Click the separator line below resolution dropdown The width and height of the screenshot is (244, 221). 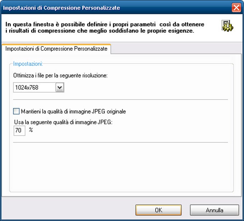[121, 99]
